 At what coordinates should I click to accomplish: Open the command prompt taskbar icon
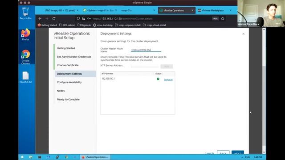coord(40,157)
